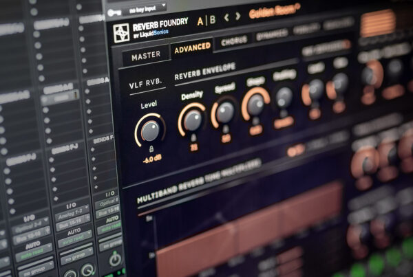
Task: Toggle the lock icon under Level knob
Action: pyautogui.click(x=151, y=149)
